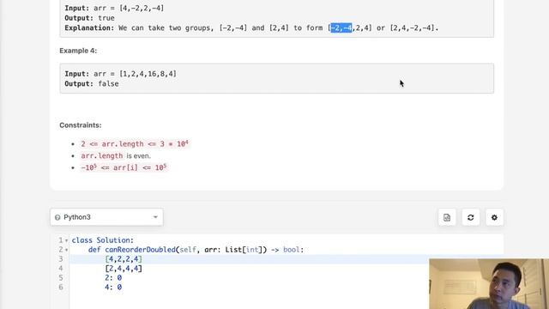
Task: Click the 'Constraints:' heading
Action: tap(81, 125)
